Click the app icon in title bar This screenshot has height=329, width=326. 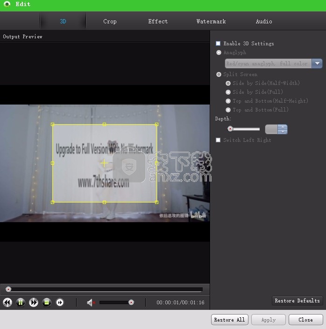click(7, 4)
